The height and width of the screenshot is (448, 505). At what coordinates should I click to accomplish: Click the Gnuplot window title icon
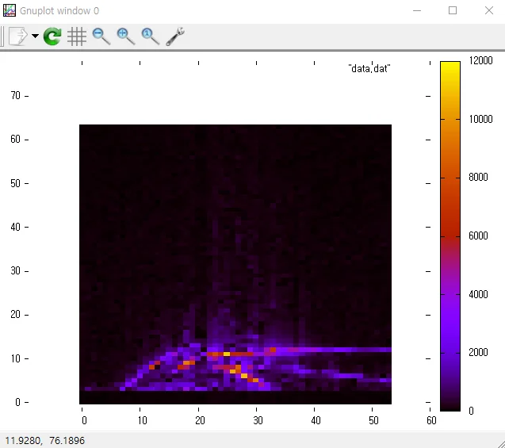(10, 10)
